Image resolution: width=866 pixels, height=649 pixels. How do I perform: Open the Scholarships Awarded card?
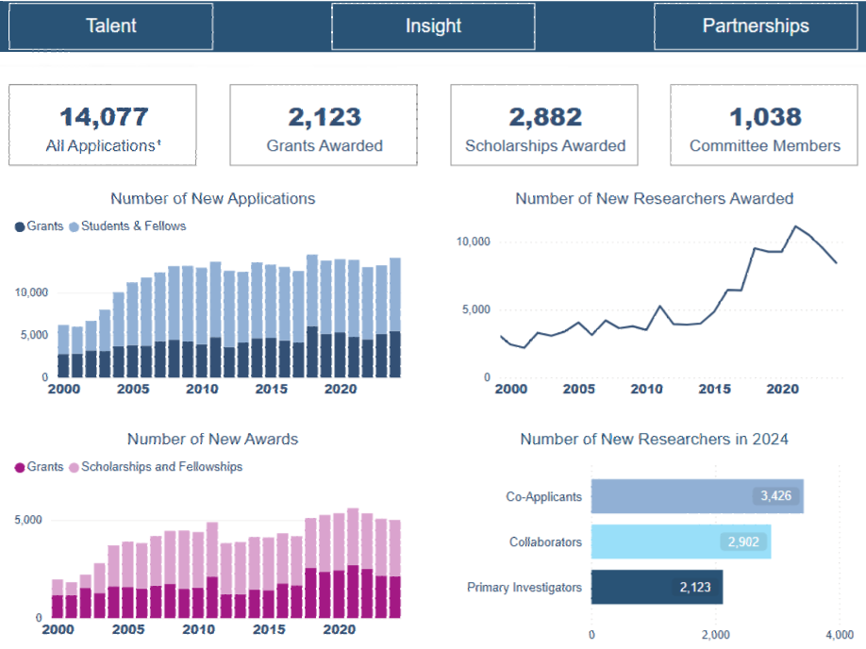(544, 125)
